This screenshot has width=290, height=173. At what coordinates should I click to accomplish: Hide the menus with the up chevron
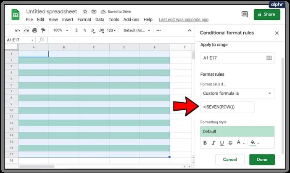tap(190, 30)
